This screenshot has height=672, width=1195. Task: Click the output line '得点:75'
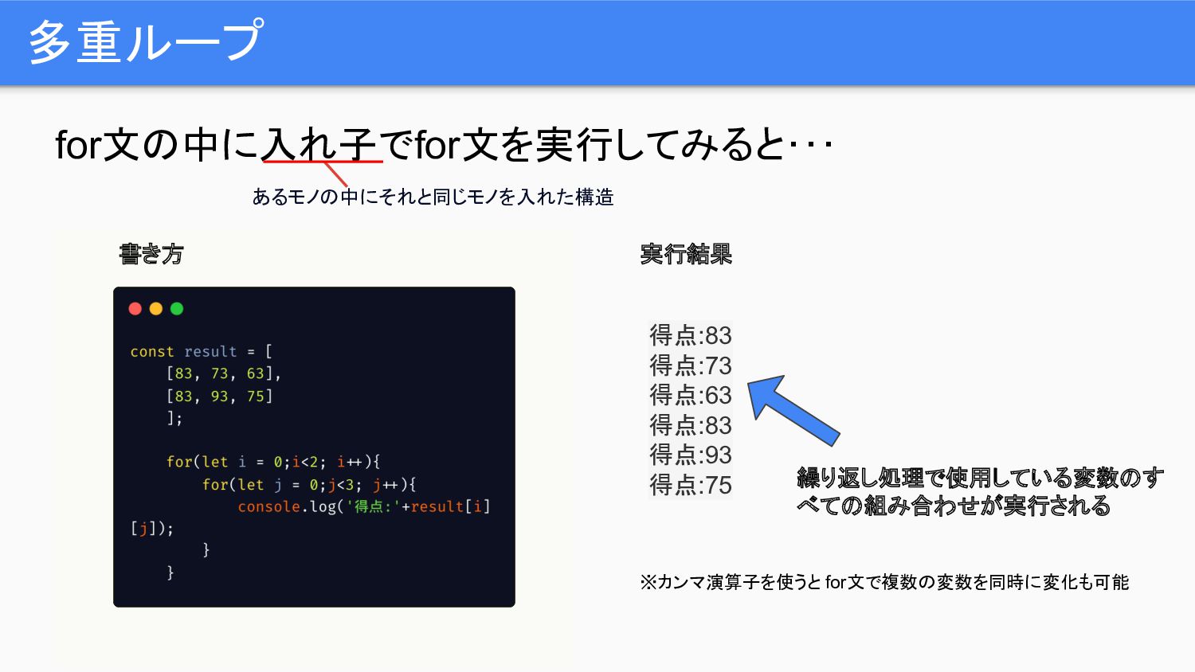click(691, 485)
